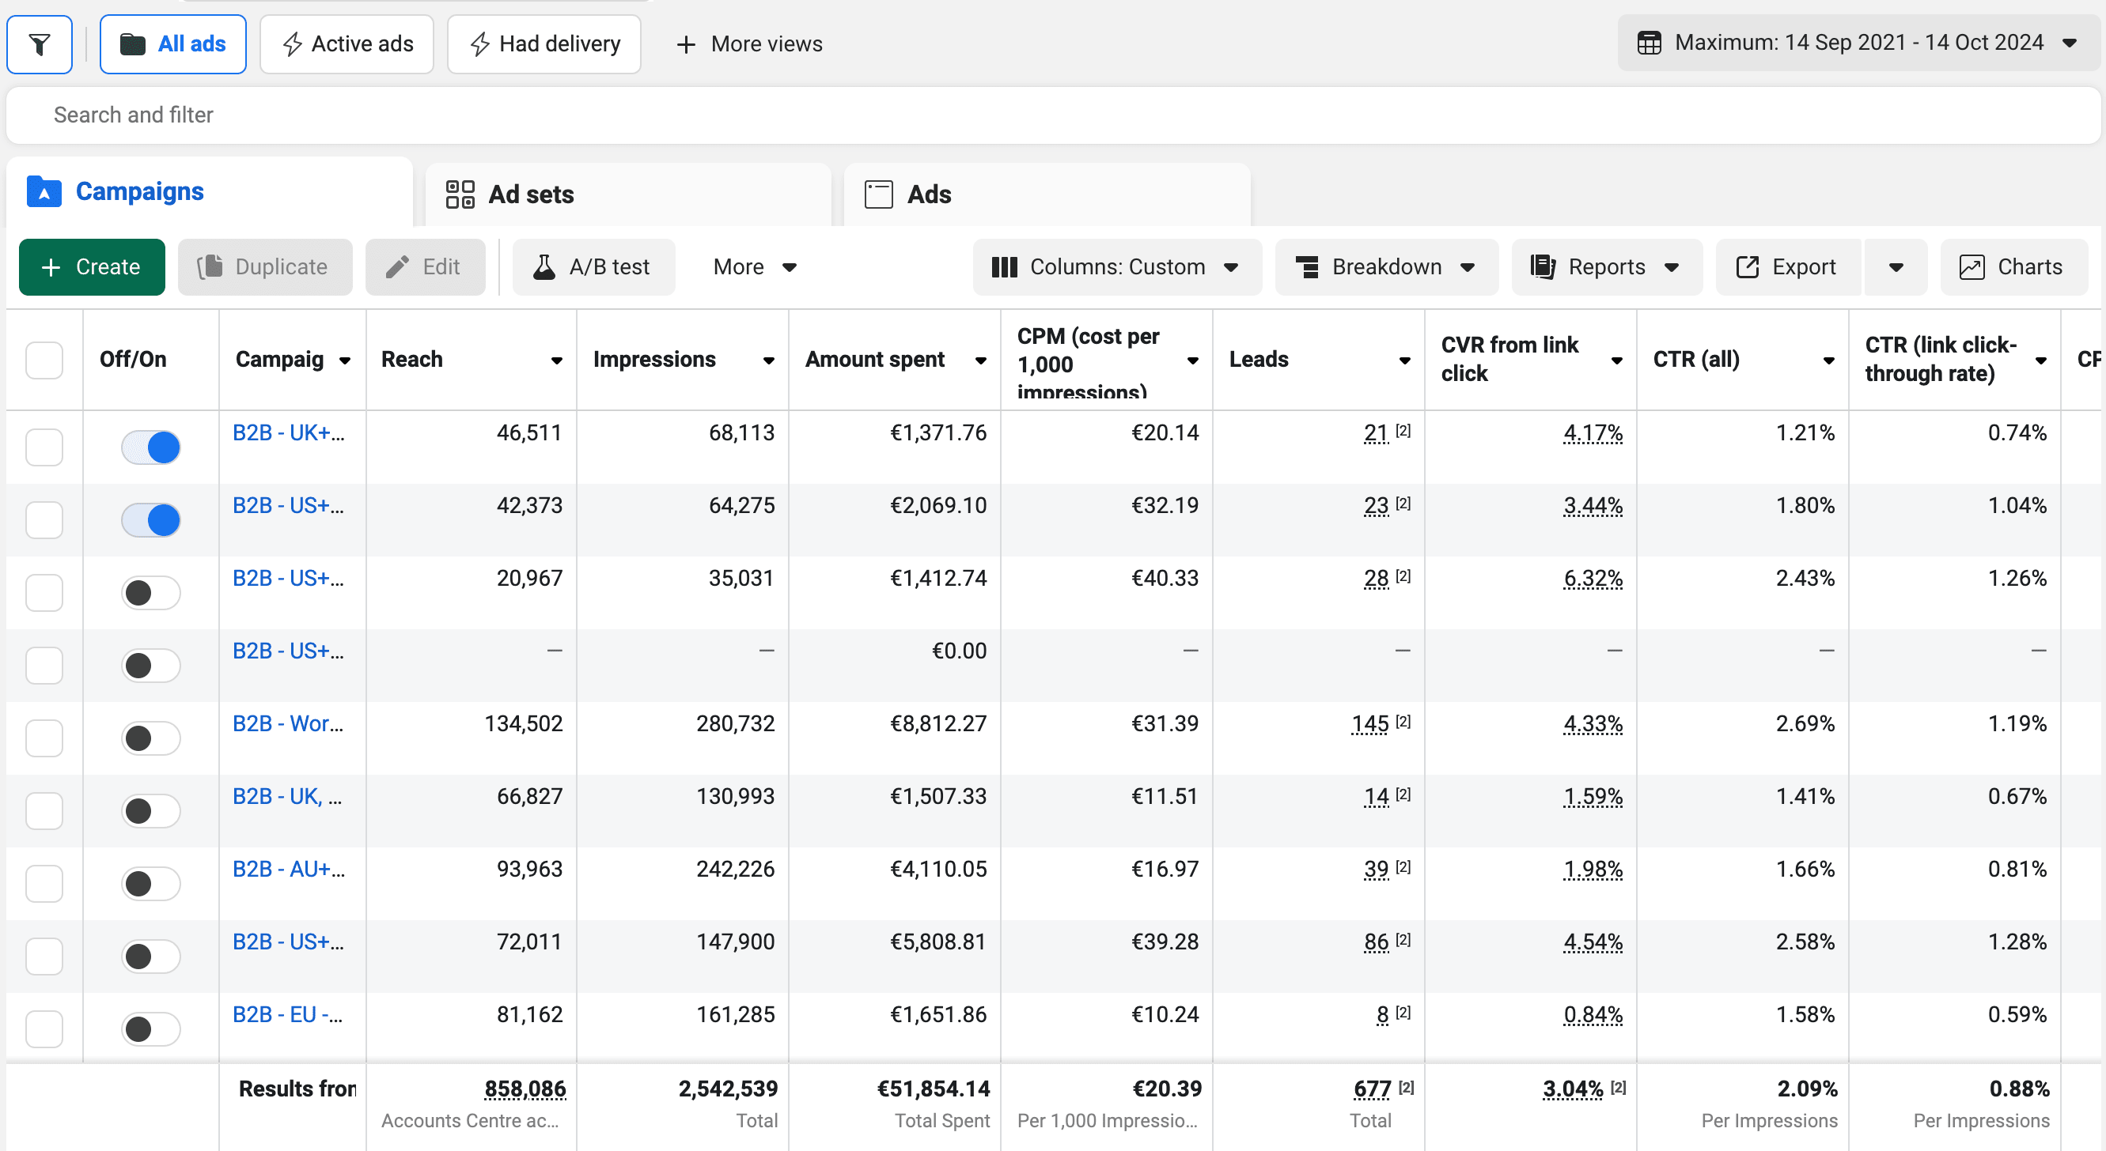Open Impressions column header dropdown arrow

768,360
